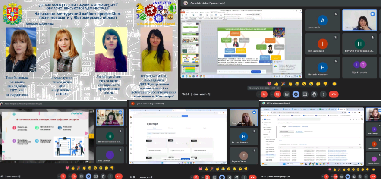Send heart reaction in the 15:04 meeting
Screen dimensions: 381x179
coord(269,83)
